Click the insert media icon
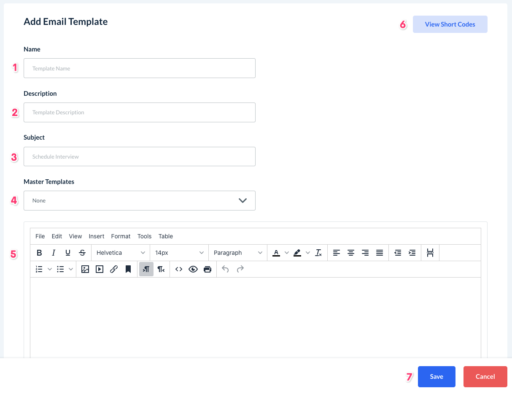 tap(100, 269)
